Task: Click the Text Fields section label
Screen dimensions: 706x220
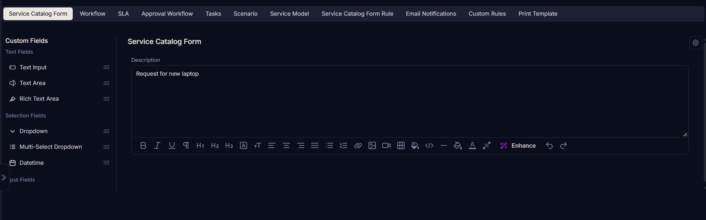Action: (19, 52)
